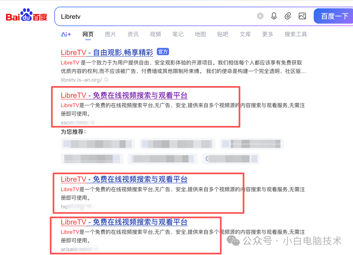Open the 文库 tab

pyautogui.click(x=245, y=34)
